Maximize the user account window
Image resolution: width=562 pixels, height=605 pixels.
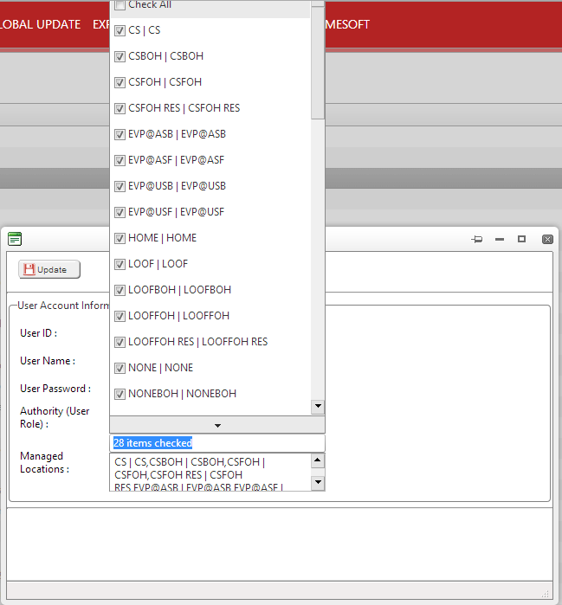pos(521,239)
